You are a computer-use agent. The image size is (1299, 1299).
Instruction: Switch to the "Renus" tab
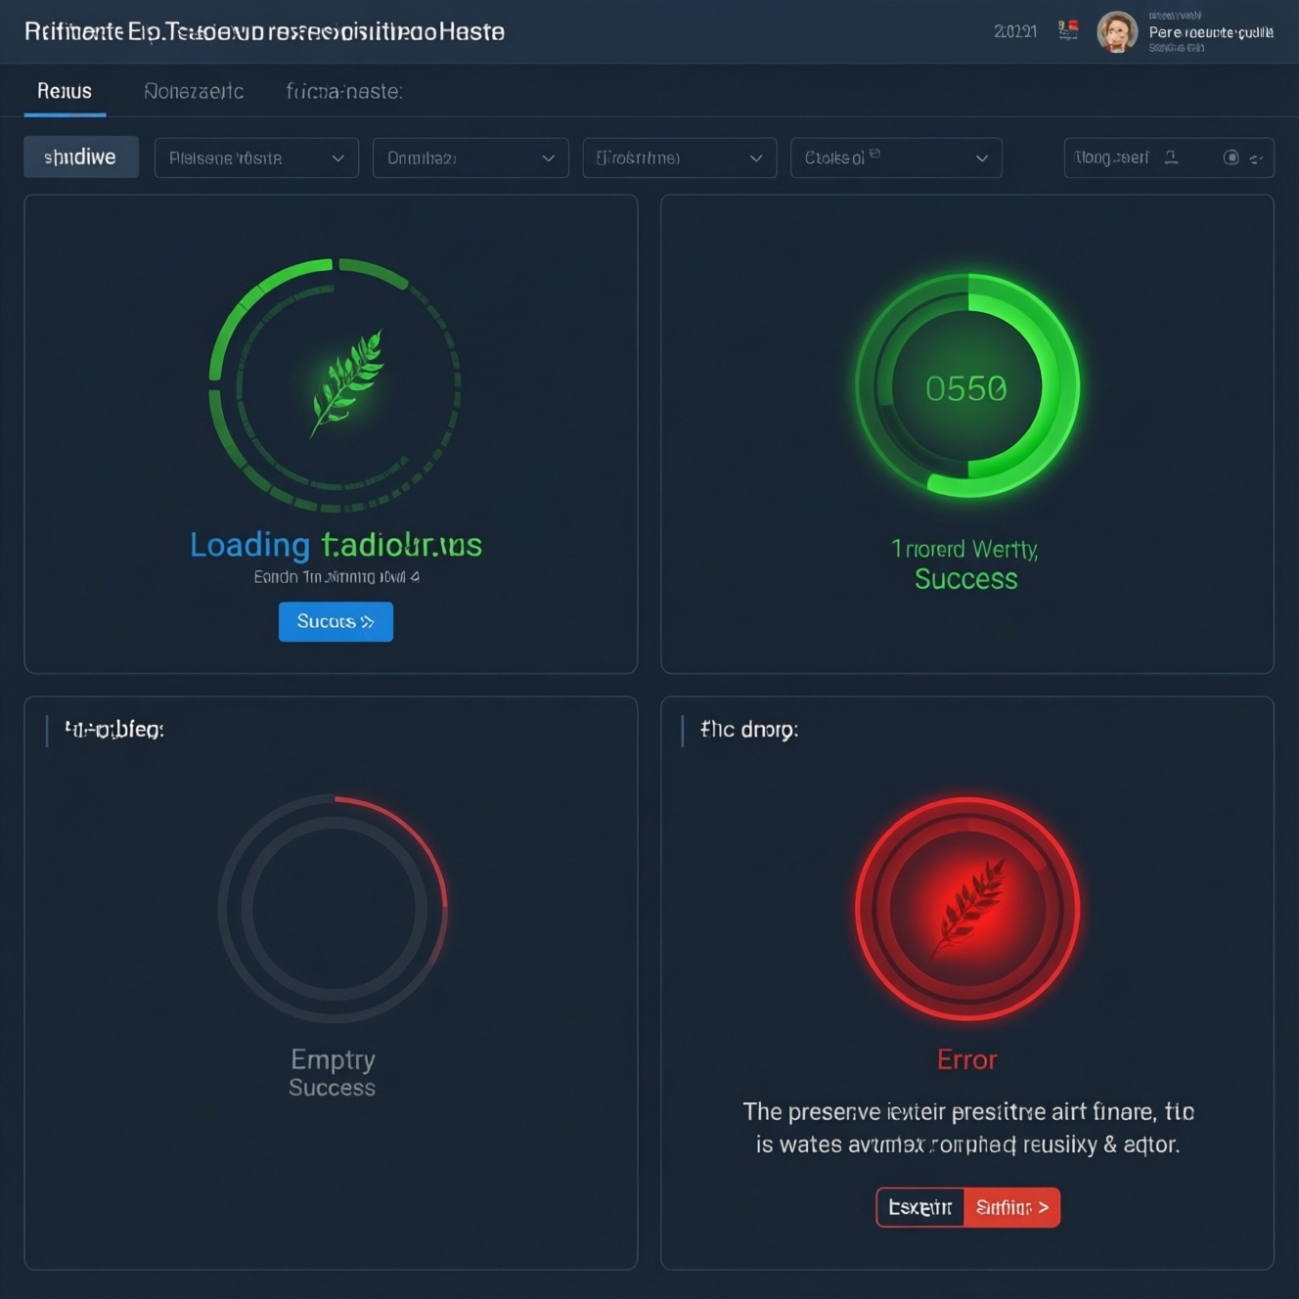point(65,91)
